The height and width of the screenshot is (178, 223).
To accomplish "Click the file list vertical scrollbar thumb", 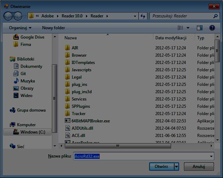I will point(217,51).
